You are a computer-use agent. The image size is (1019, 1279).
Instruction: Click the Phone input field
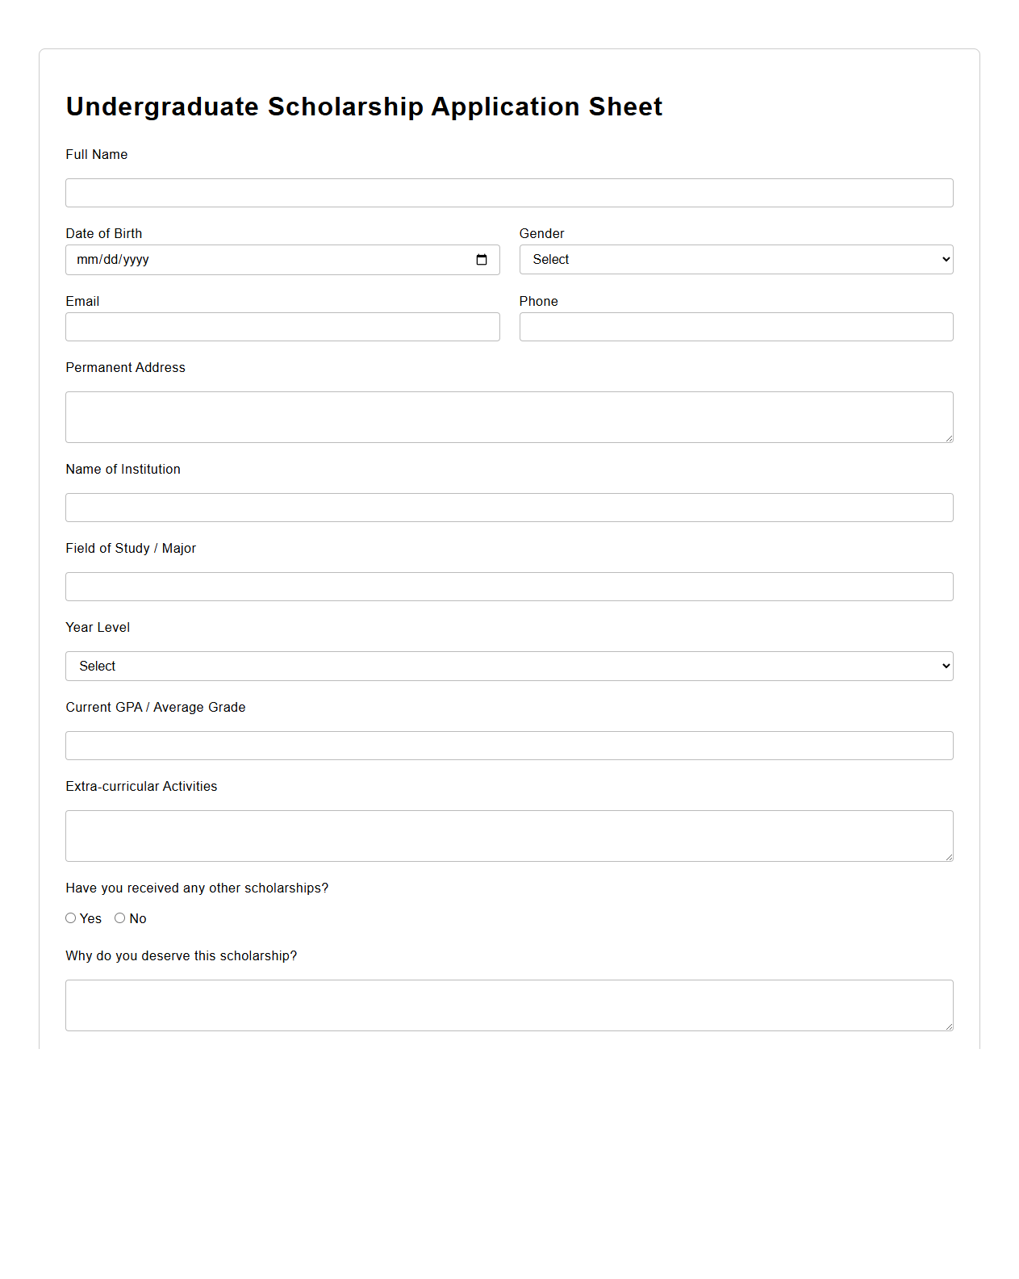(x=735, y=327)
